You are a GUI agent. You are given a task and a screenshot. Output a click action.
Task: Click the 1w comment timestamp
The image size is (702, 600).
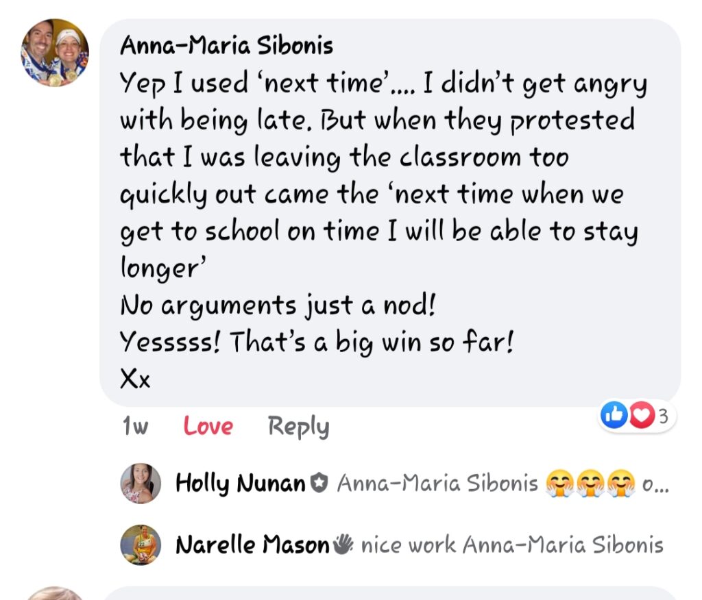tap(135, 427)
